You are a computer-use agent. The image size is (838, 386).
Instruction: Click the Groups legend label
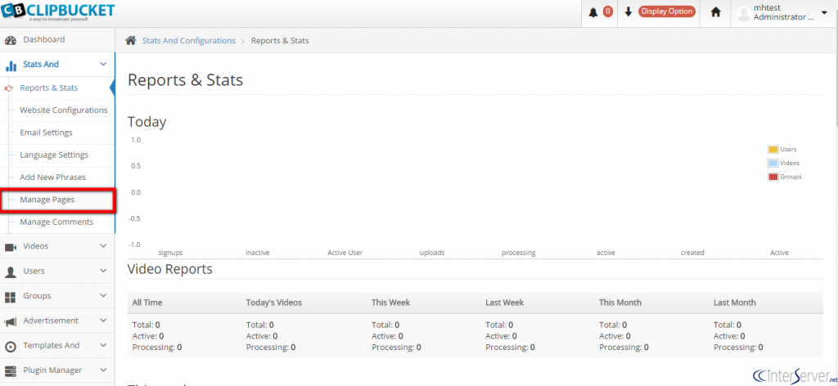click(x=791, y=177)
